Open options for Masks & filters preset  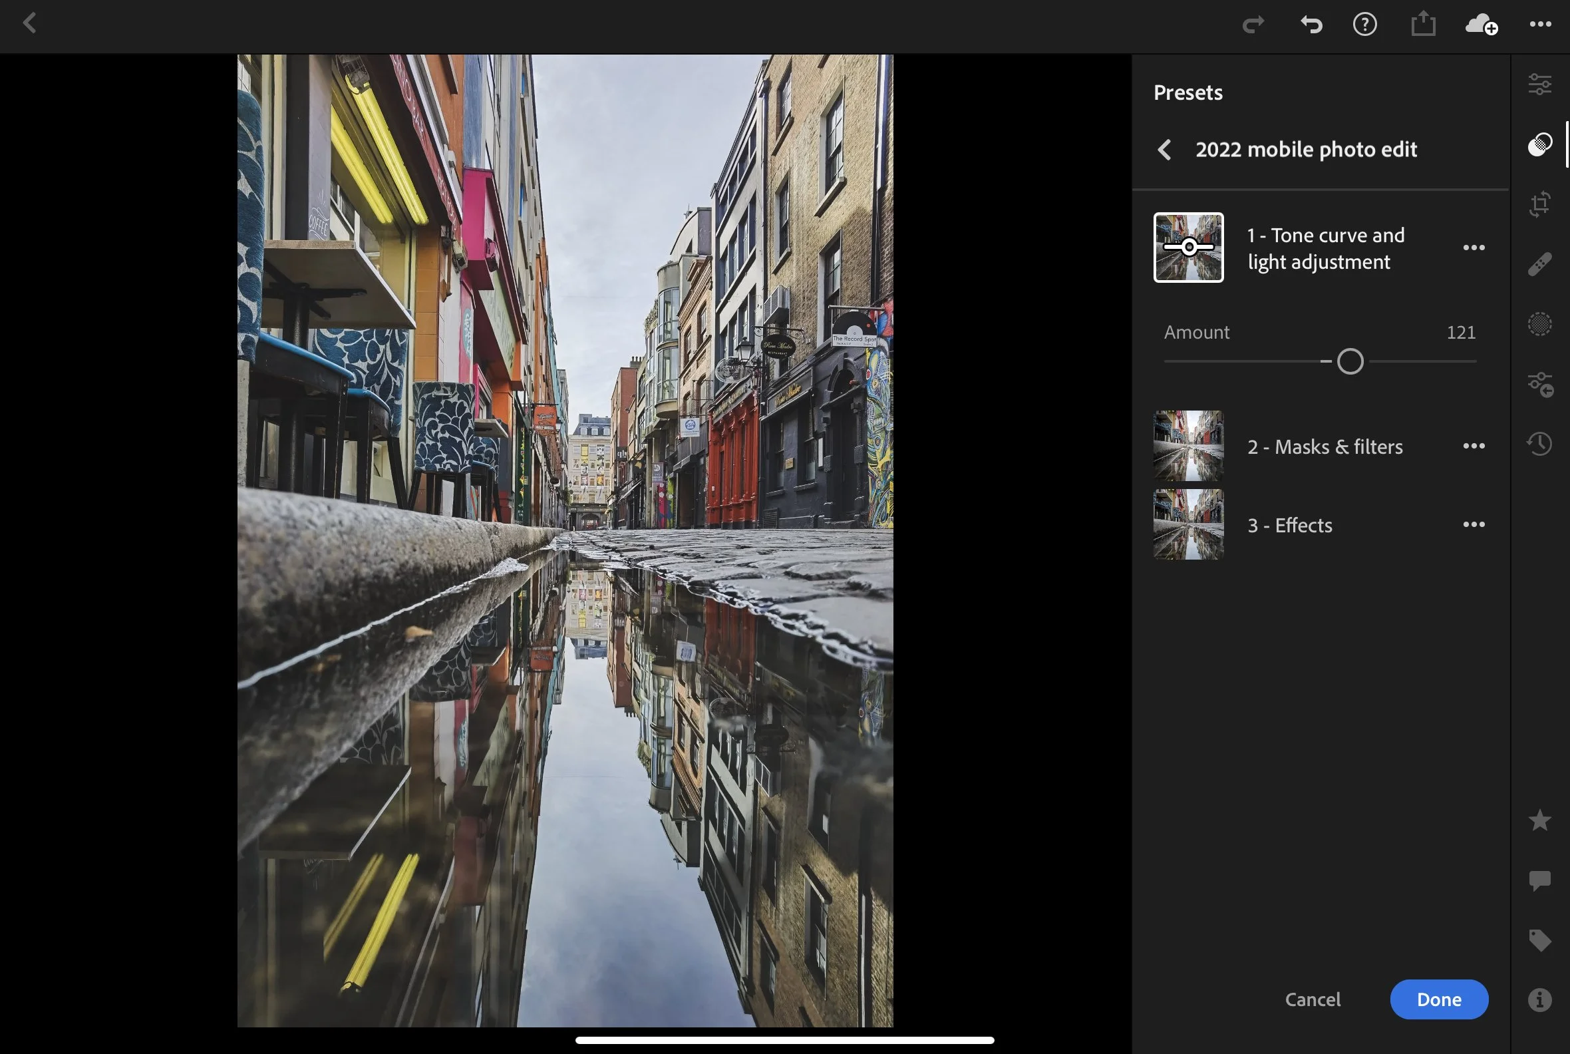point(1474,446)
